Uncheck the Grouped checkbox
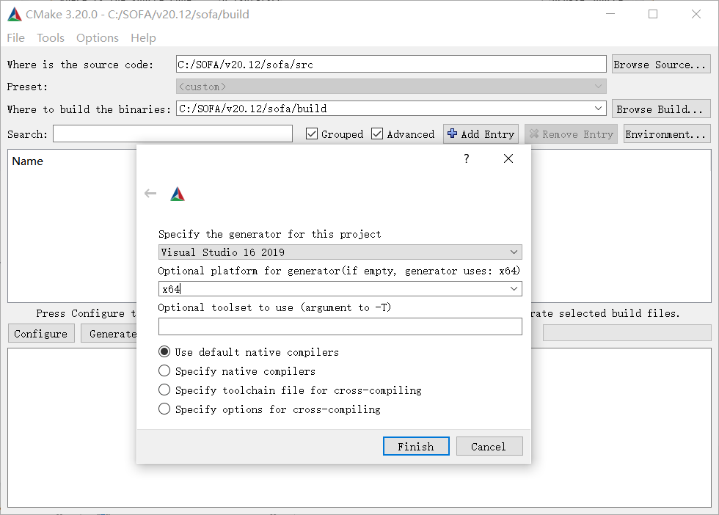Screen dimensions: 719x515 312,134
